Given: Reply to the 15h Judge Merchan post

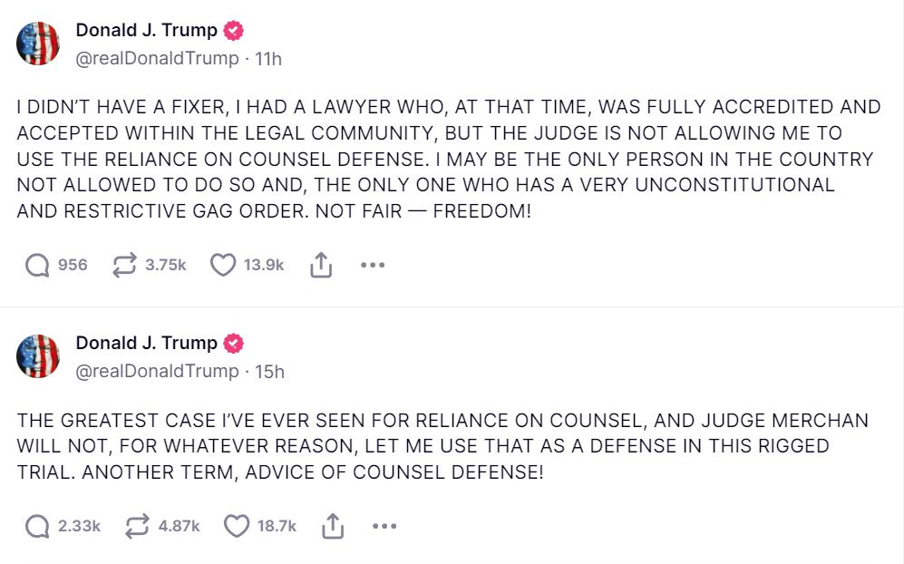Looking at the screenshot, I should tap(38, 526).
